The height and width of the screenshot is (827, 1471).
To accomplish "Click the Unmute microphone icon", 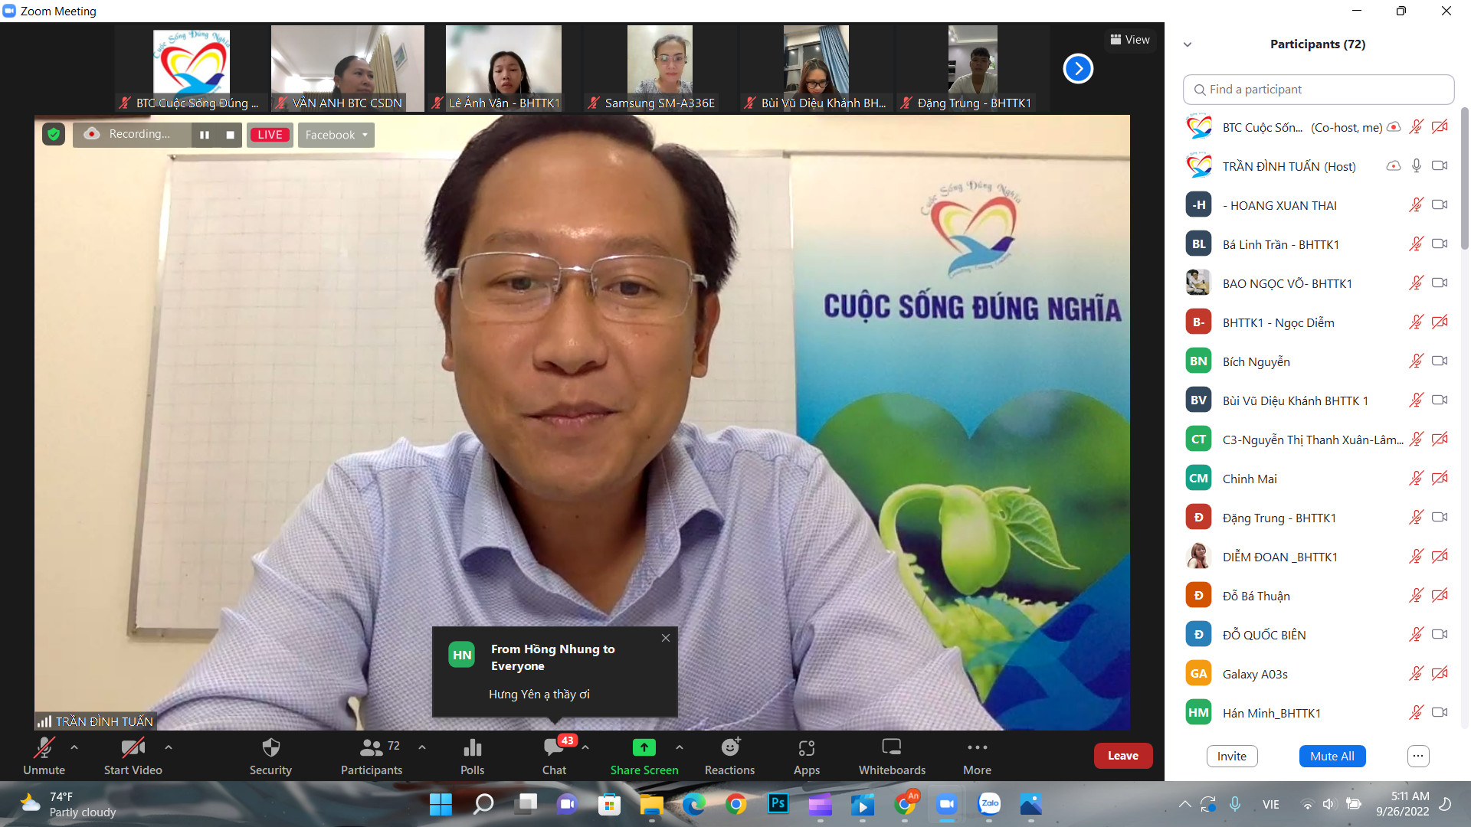I will pyautogui.click(x=44, y=747).
